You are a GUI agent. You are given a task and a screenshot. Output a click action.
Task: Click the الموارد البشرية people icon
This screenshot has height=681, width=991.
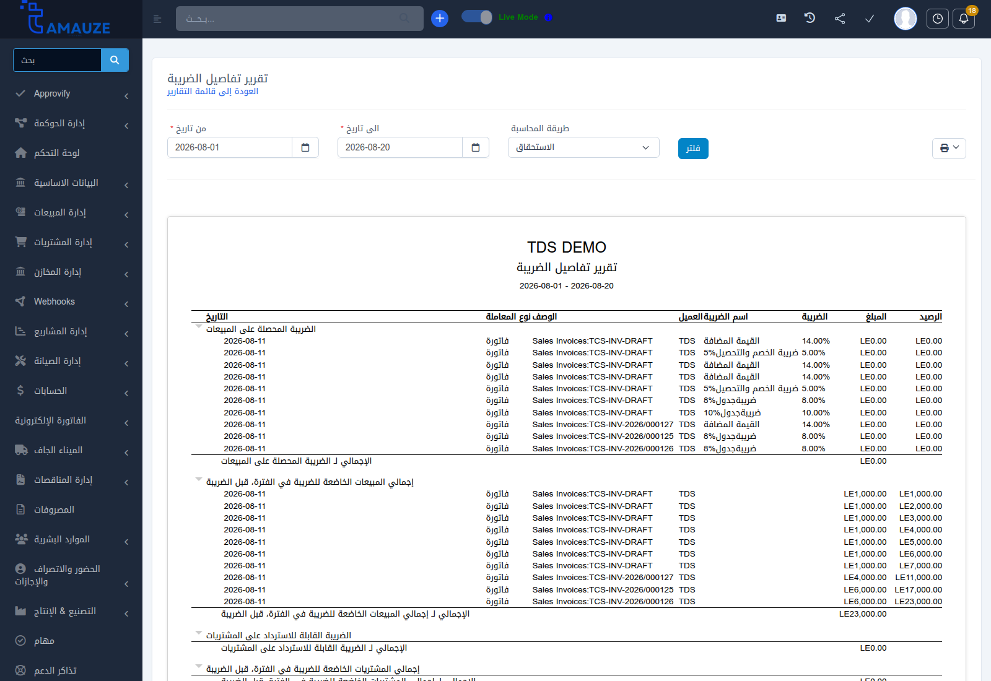click(21, 539)
